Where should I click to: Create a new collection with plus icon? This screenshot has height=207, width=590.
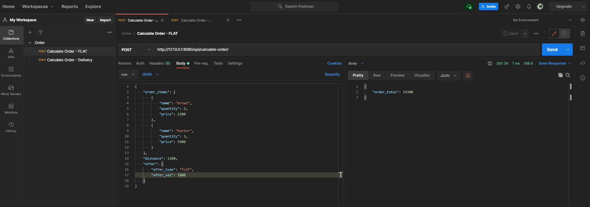pyautogui.click(x=30, y=32)
